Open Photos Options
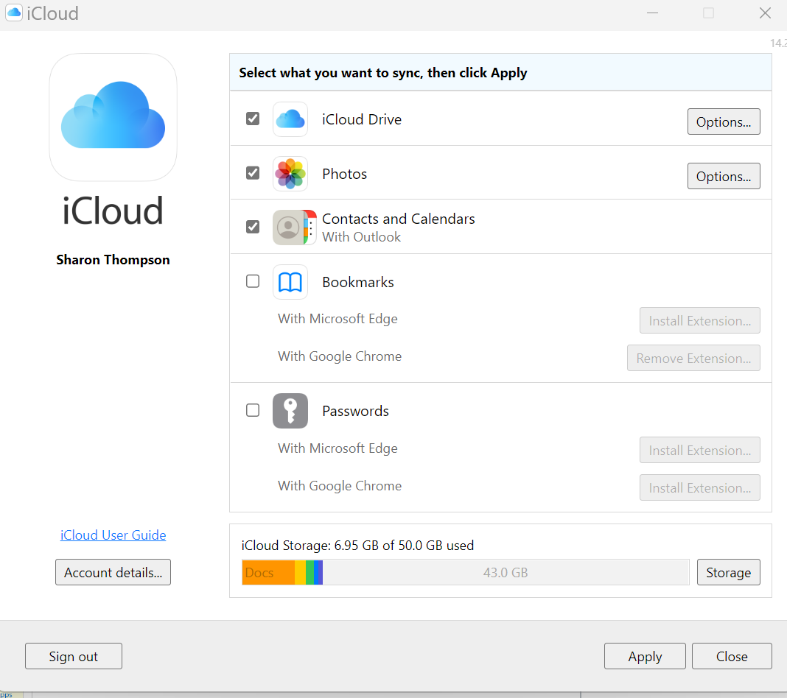787x698 pixels. [723, 176]
